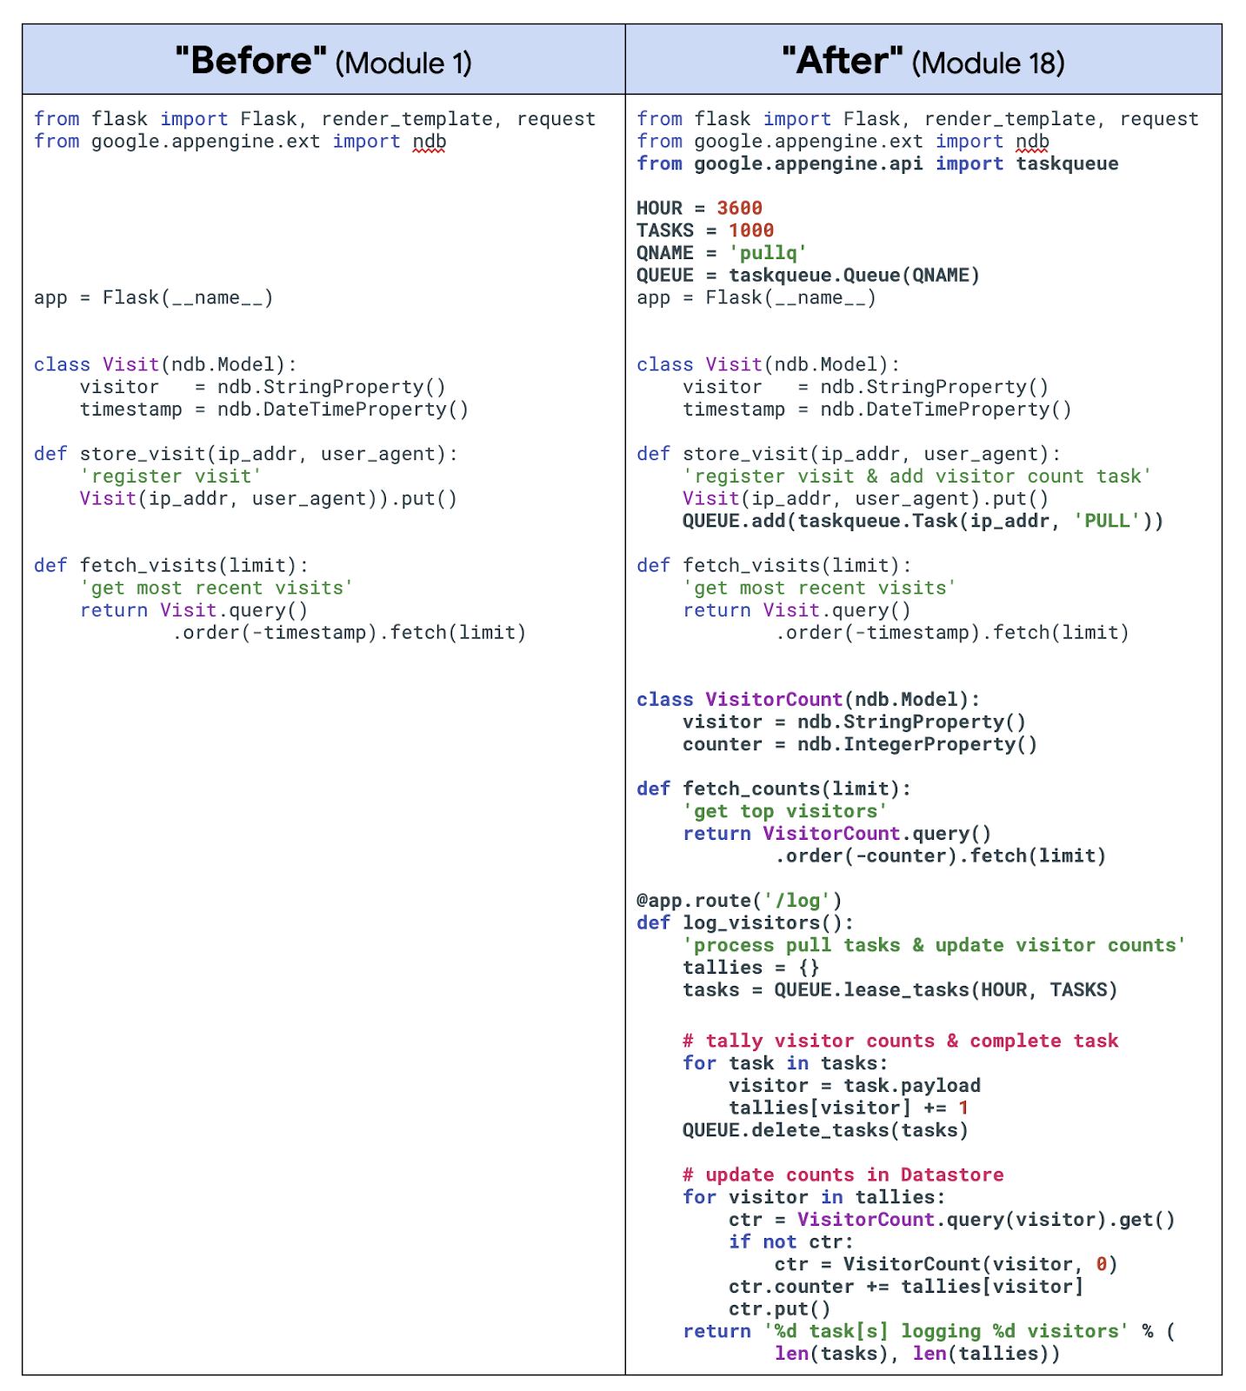Click "tasks = QUEUE.lease_tasks(HOUR, TASKS)" line
This screenshot has height=1391, width=1246.
click(900, 989)
